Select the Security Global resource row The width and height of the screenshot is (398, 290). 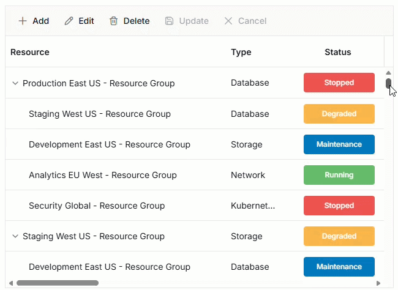[x=97, y=206]
